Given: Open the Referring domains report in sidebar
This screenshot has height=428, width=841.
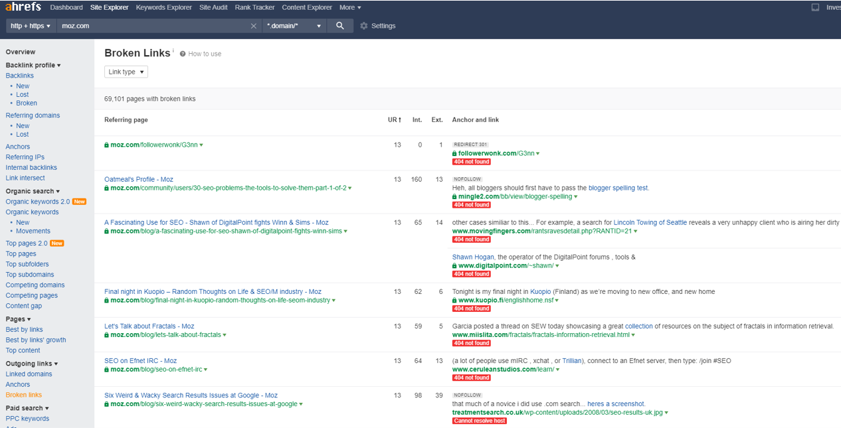Looking at the screenshot, I should pos(33,115).
